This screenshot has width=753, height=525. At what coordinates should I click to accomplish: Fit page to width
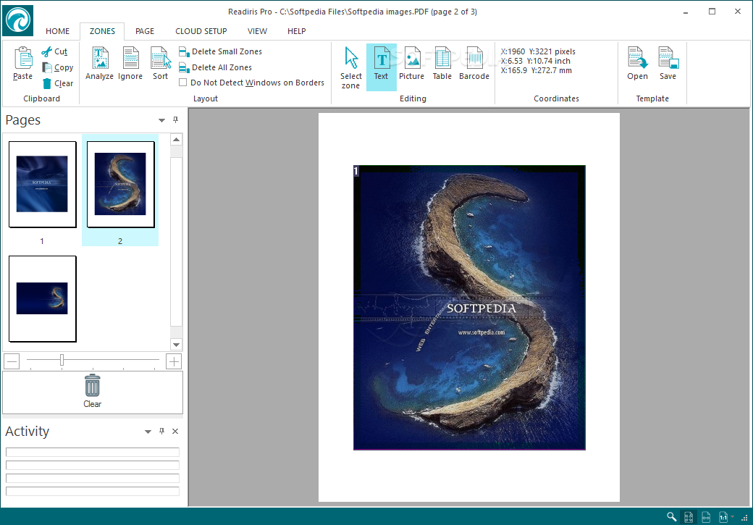(x=706, y=517)
